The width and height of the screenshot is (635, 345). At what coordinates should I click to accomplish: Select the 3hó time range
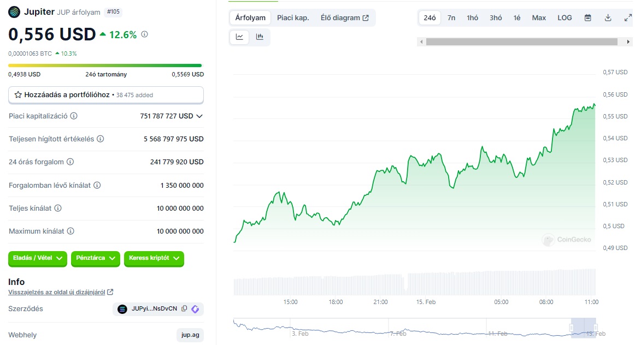click(496, 18)
